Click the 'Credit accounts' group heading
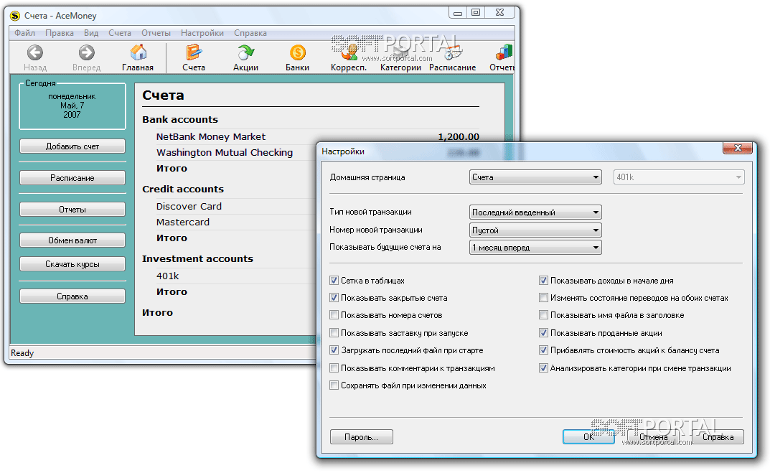 (x=183, y=189)
